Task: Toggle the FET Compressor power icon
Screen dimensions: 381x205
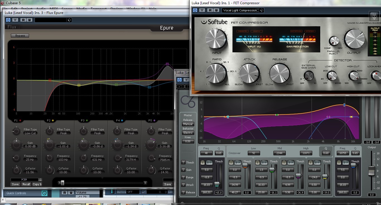Action: pos(195,10)
